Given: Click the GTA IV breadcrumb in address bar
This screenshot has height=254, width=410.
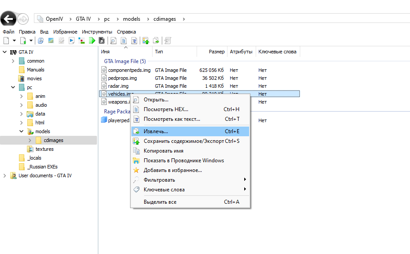Looking at the screenshot, I should pos(83,19).
